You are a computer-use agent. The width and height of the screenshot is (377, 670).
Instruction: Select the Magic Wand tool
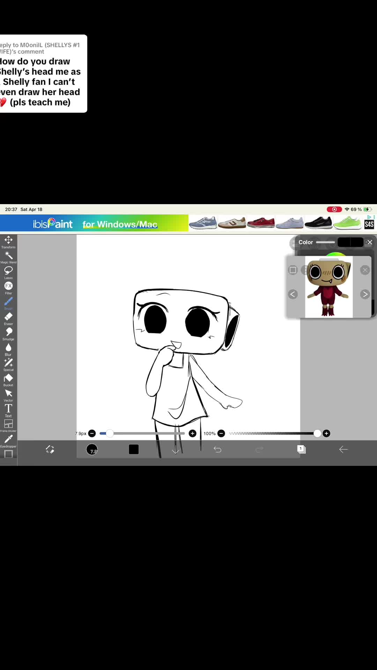8,257
